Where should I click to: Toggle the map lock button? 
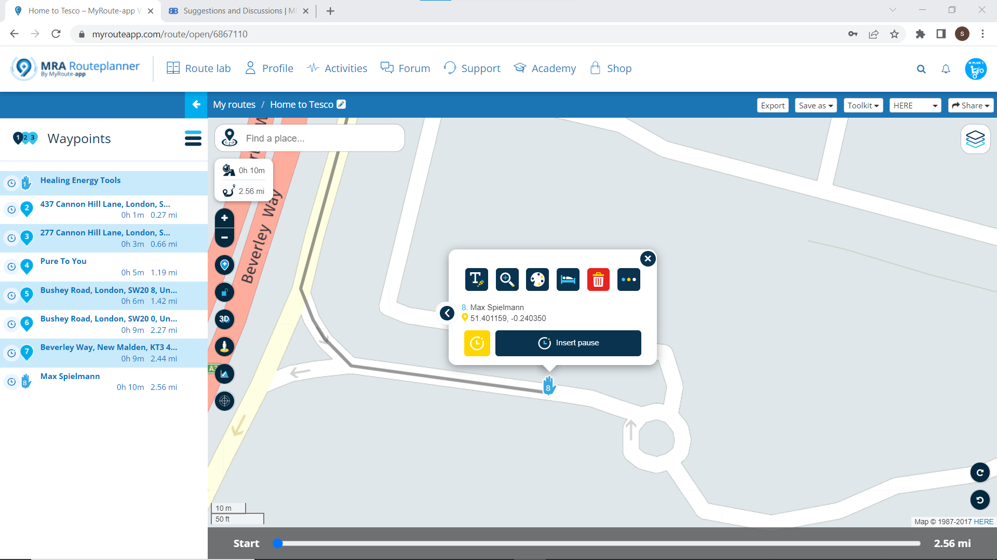click(224, 292)
